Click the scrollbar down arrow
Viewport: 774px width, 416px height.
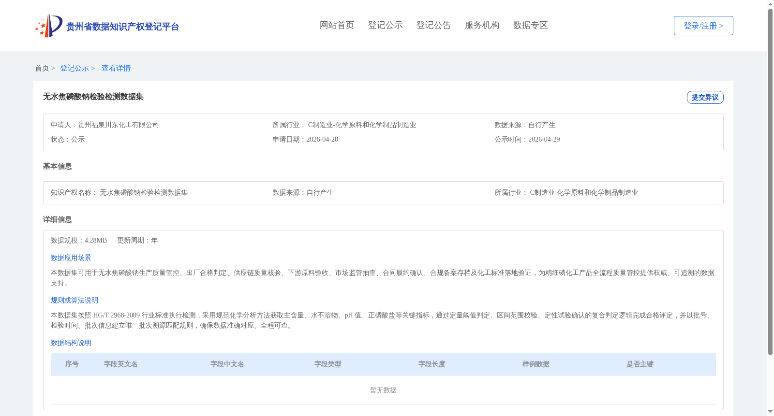770,412
